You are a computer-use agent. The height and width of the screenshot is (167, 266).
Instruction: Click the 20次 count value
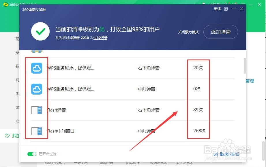pyautogui.click(x=198, y=68)
